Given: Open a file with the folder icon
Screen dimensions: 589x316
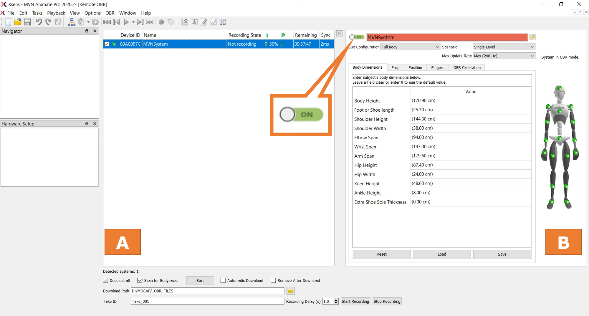Looking at the screenshot, I should point(18,22).
